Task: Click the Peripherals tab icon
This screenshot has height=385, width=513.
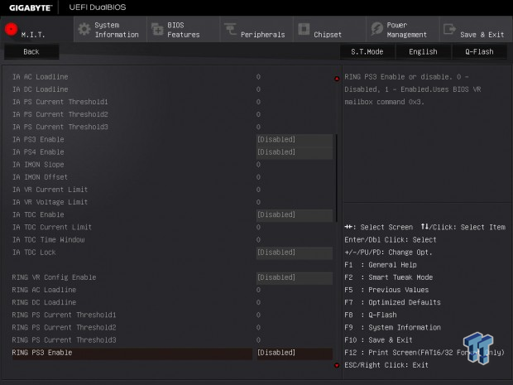Action: point(230,29)
